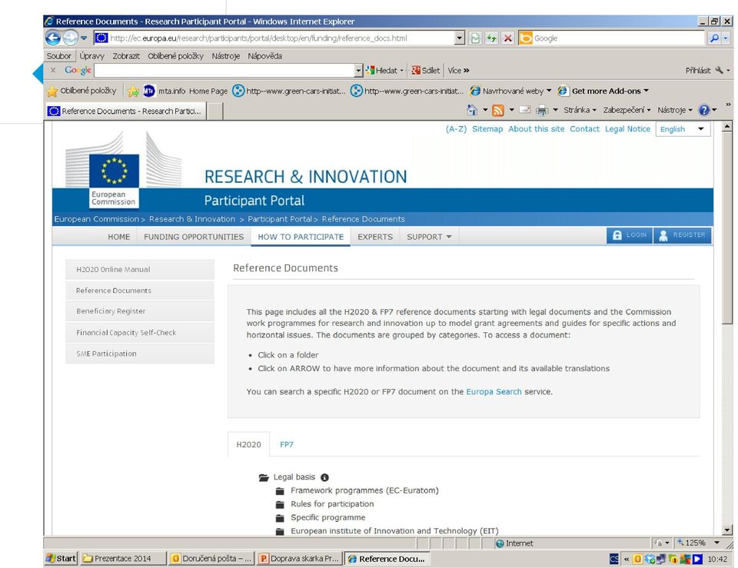The width and height of the screenshot is (738, 568).
Task: Open the Úpravy menu
Action: pos(91,56)
